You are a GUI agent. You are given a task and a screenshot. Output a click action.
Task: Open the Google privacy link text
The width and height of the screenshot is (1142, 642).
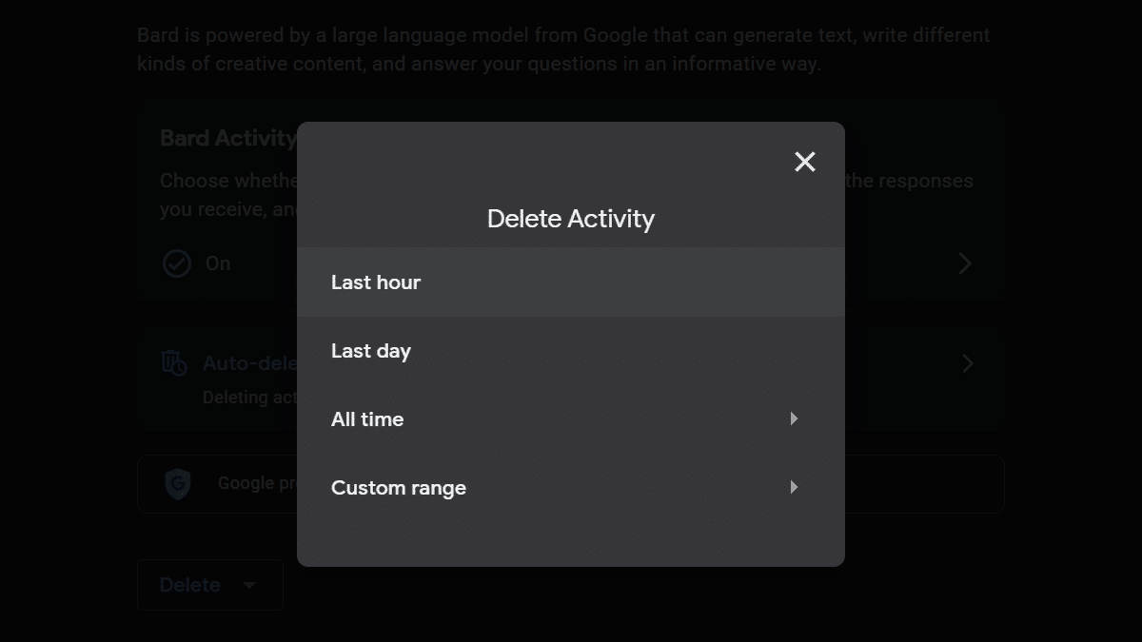[257, 483]
